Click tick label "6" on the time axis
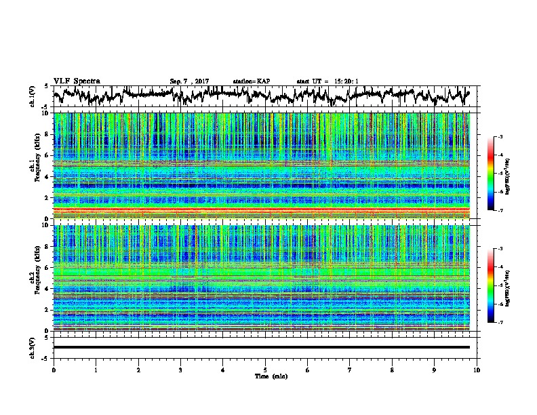This screenshot has width=537, height=415. pyautogui.click(x=308, y=370)
